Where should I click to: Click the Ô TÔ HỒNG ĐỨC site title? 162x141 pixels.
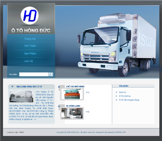[31, 31]
